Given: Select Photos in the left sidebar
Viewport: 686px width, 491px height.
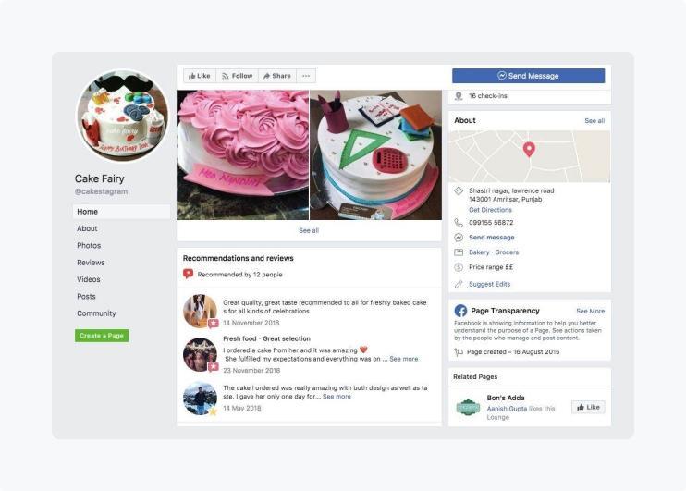Looking at the screenshot, I should (x=89, y=246).
